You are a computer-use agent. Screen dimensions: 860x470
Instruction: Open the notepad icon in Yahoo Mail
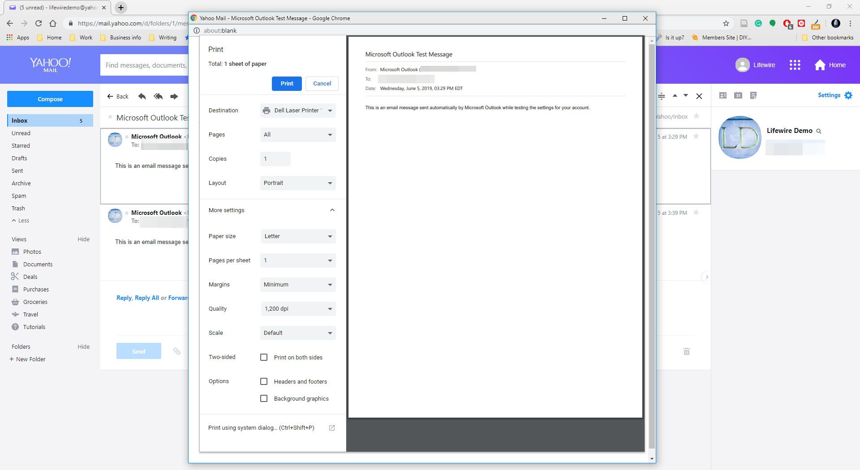coord(753,95)
